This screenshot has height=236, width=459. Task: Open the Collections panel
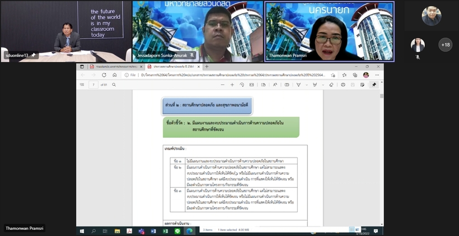point(355,75)
